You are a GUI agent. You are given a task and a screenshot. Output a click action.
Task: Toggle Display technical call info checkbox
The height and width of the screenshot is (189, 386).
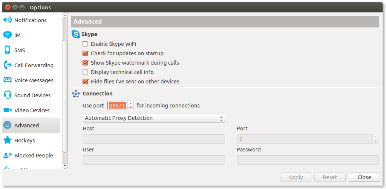coord(85,72)
